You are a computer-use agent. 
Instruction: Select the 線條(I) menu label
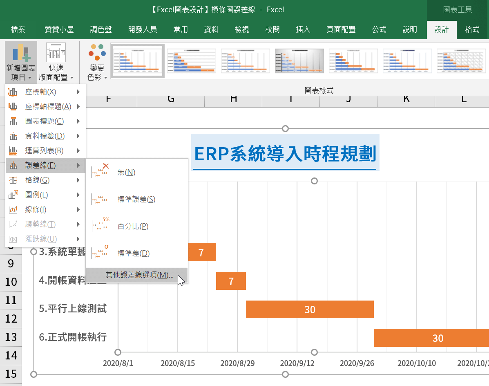[x=36, y=209]
